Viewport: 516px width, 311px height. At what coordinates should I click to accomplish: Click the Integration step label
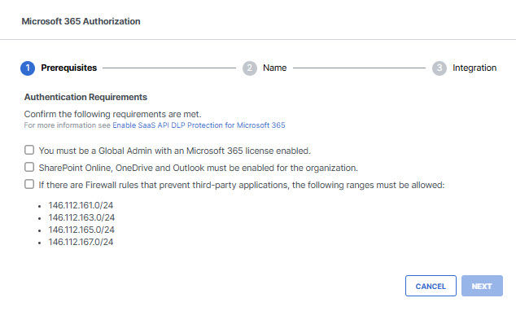[474, 68]
